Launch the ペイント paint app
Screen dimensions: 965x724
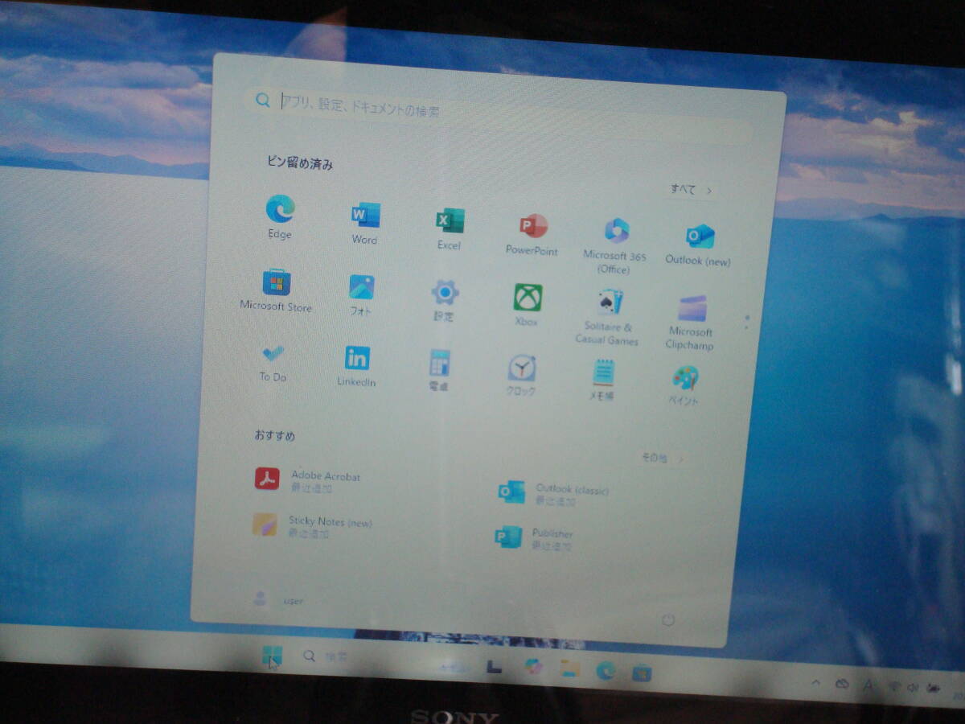684,385
